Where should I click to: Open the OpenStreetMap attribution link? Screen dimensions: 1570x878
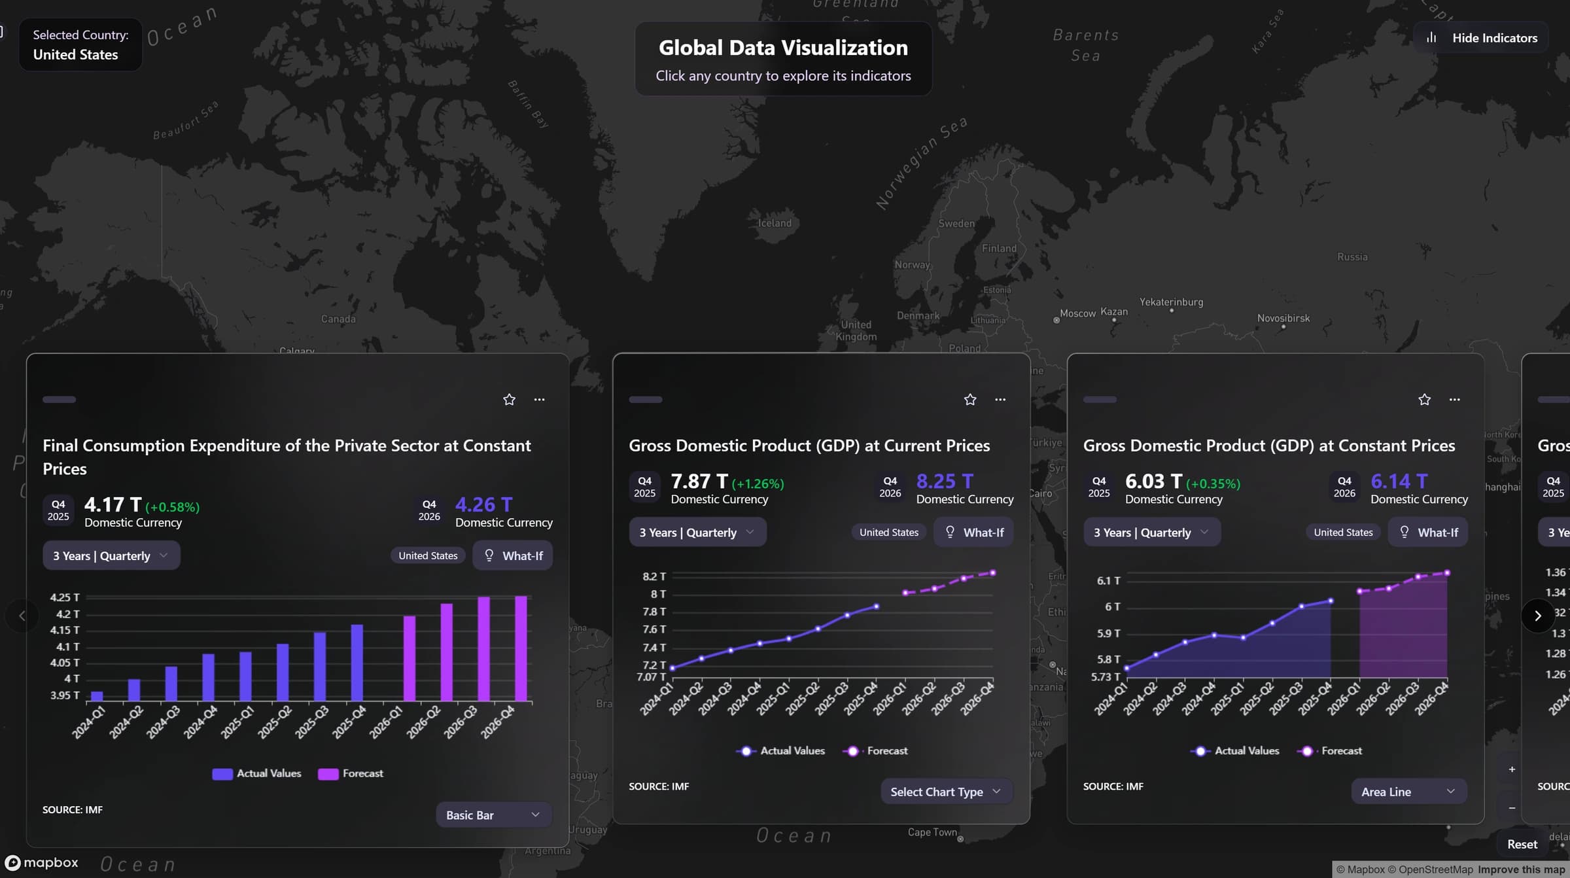[x=1431, y=869]
